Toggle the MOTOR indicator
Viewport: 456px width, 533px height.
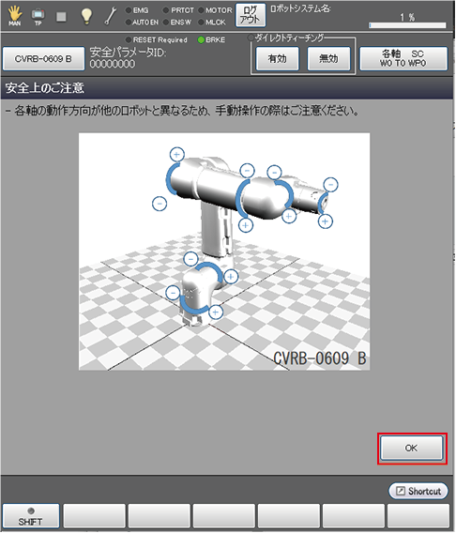click(215, 10)
